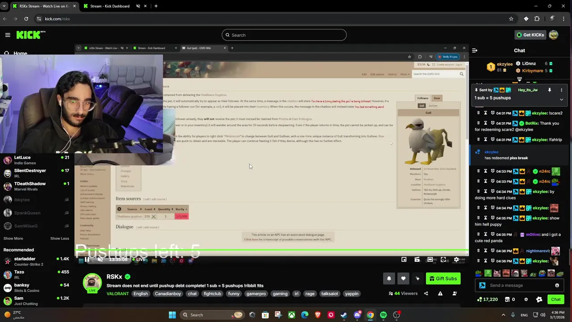This screenshot has width=572, height=322.
Task: Click the Gift Subs button
Action: pyautogui.click(x=443, y=279)
